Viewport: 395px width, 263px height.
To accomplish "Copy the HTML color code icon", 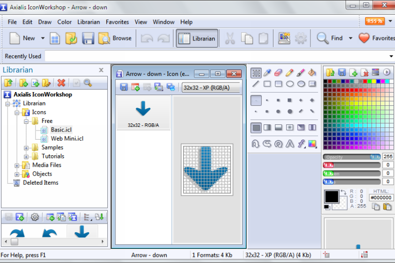I will [376, 207].
